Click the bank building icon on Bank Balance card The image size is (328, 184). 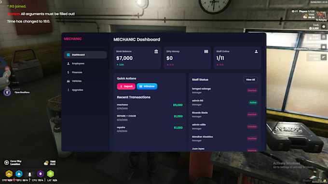[x=156, y=51]
